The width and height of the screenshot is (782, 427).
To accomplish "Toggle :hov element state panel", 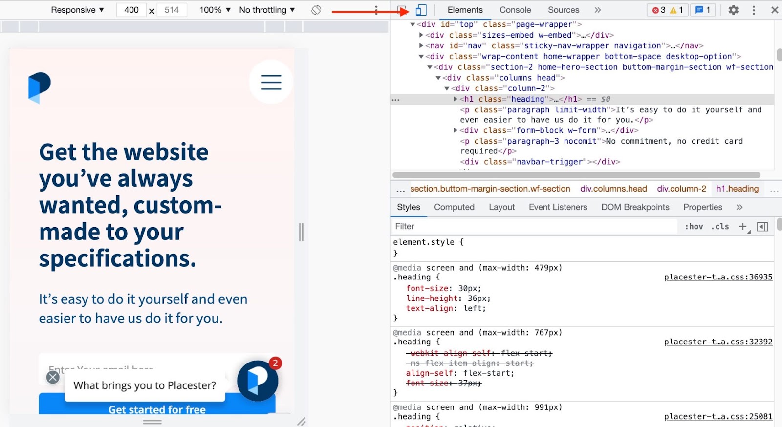I will tap(694, 226).
